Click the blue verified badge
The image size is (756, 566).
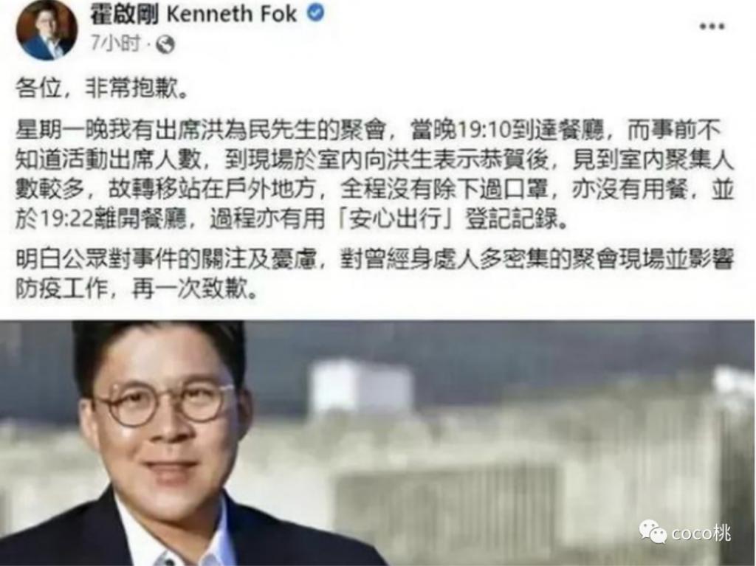click(316, 13)
